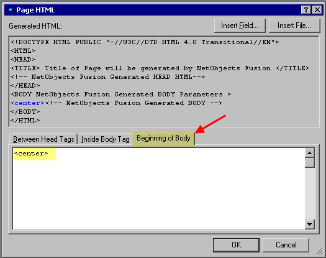The height and width of the screenshot is (258, 326).
Task: Click the </HEAD> closing tag line
Action: click(25, 86)
